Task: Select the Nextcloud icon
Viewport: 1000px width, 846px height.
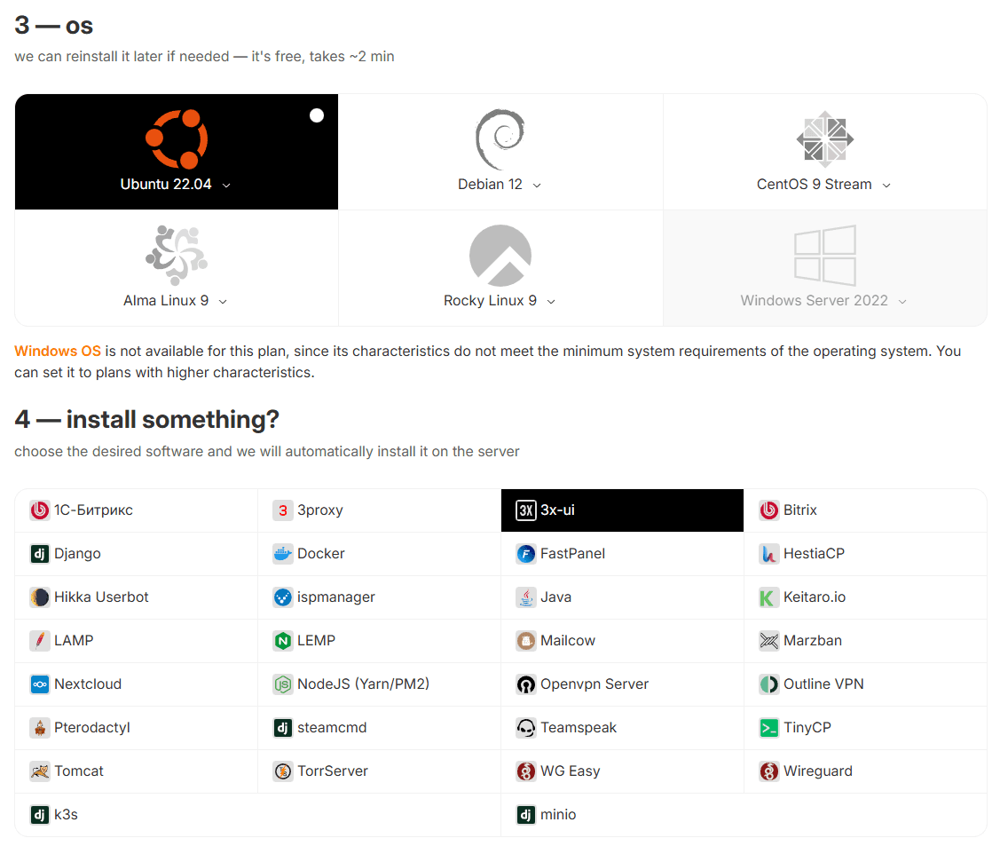Action: coord(39,684)
